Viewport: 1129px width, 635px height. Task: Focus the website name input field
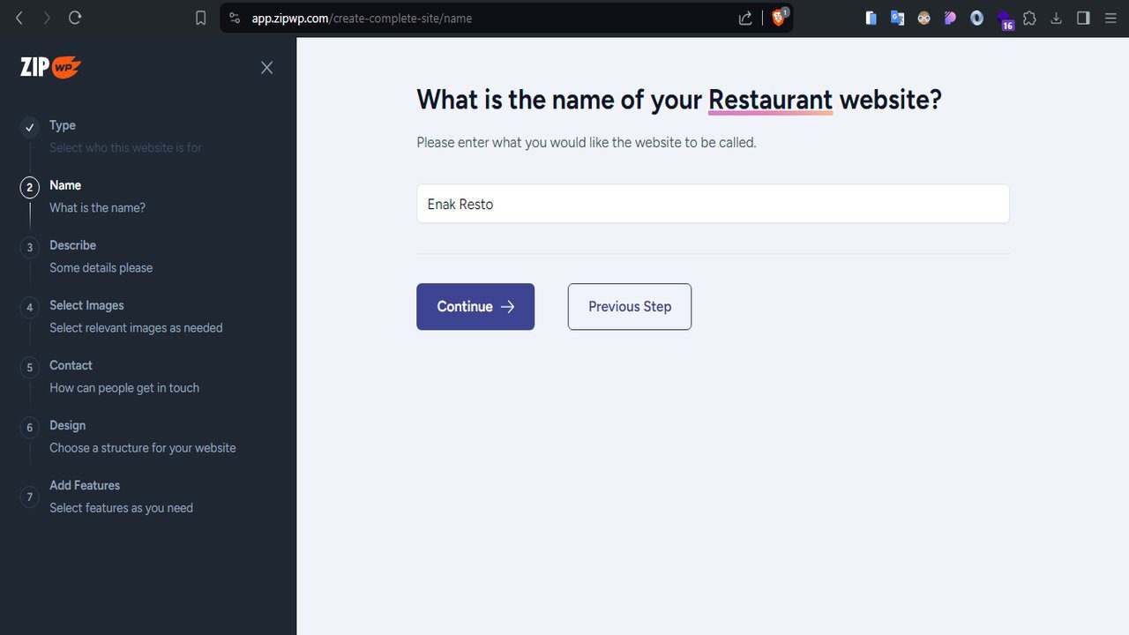pos(713,205)
